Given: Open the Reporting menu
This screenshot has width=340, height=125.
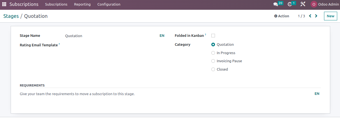Looking at the screenshot, I should click(x=82, y=4).
